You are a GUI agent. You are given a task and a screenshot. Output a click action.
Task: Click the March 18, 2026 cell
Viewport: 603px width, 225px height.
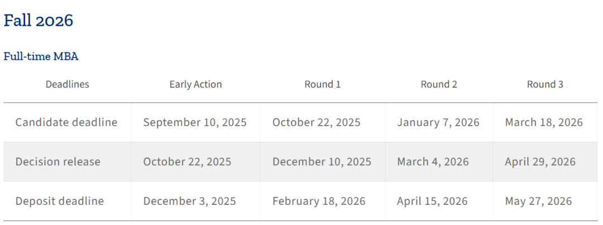point(544,122)
